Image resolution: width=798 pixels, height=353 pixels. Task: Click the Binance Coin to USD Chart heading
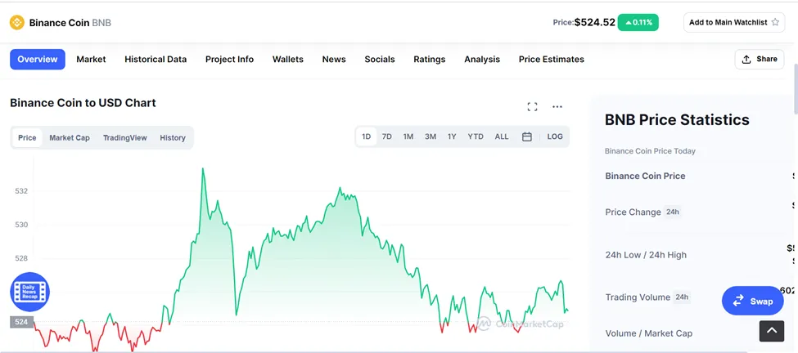[x=83, y=103]
